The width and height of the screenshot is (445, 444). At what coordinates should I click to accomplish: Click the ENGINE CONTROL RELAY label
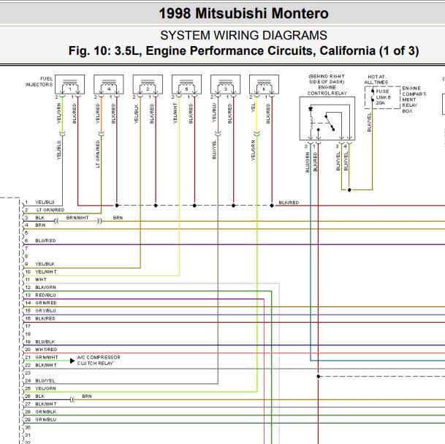327,90
